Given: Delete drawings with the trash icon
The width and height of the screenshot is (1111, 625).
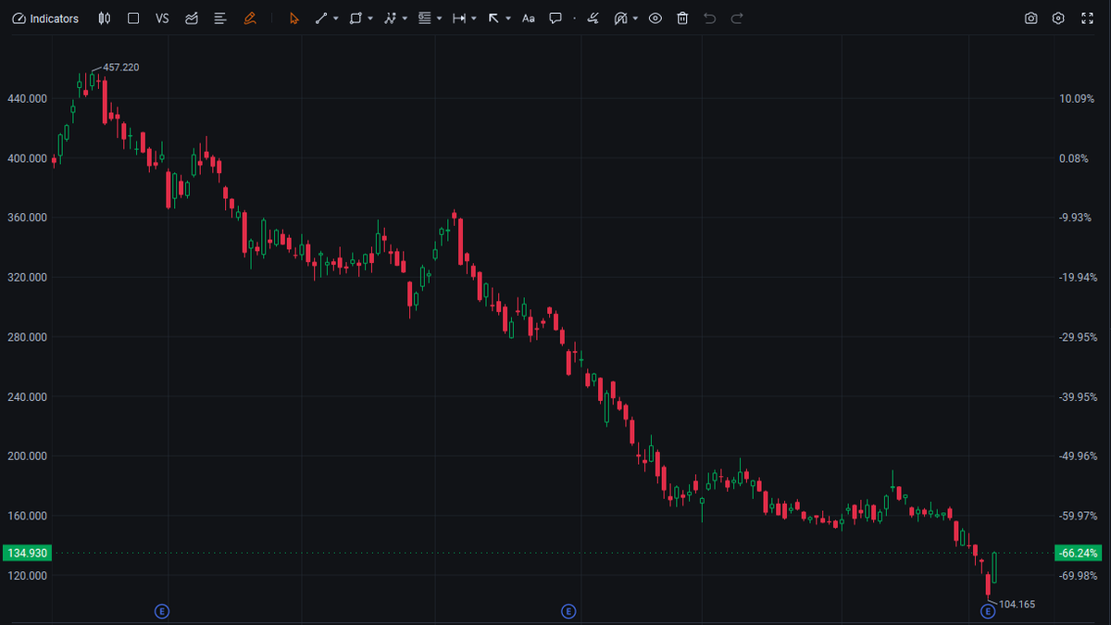Looking at the screenshot, I should [682, 19].
